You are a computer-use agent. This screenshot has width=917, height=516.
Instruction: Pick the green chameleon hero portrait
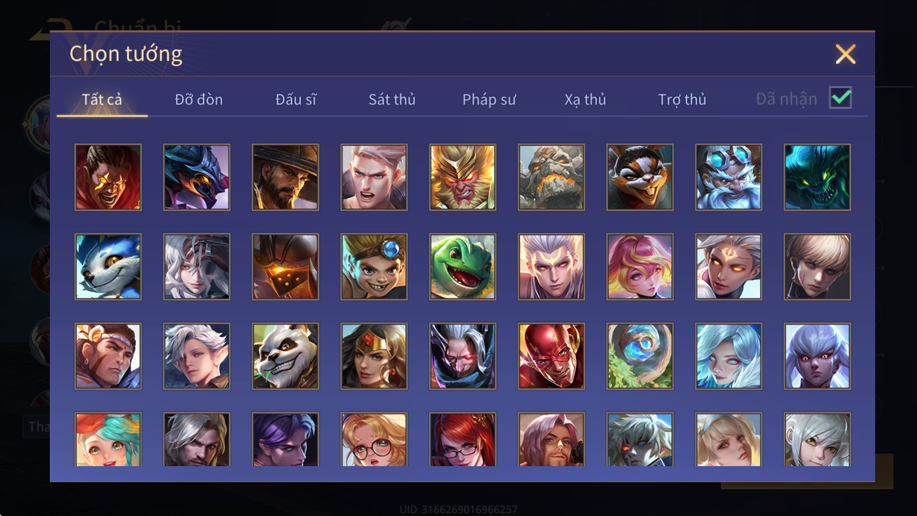click(463, 267)
